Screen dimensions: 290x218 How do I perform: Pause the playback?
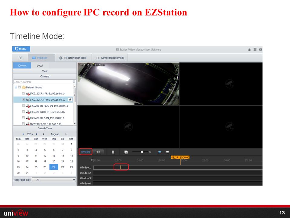point(113,152)
